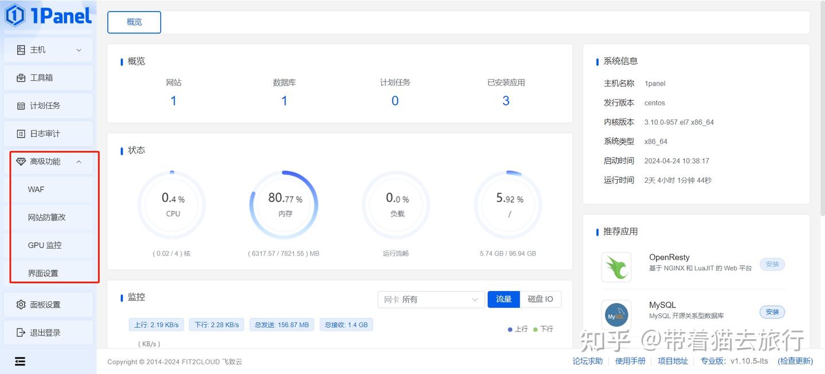Expand the 主机 menu section
The height and width of the screenshot is (374, 825).
tap(78, 49)
